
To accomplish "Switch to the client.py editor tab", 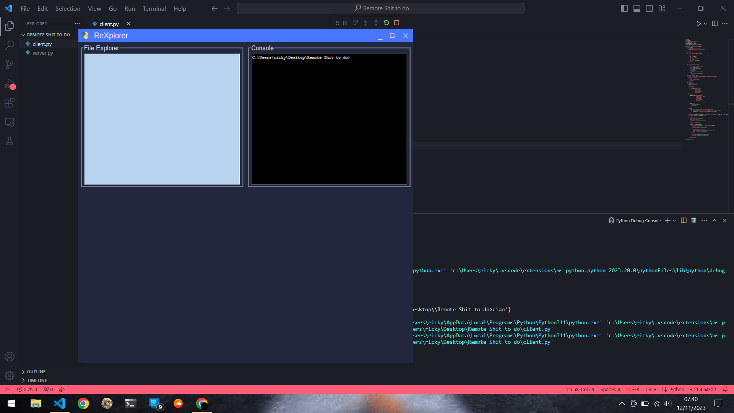I will pos(109,24).
